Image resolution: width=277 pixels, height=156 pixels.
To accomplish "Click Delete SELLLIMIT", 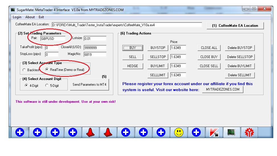I will click(x=240, y=75).
